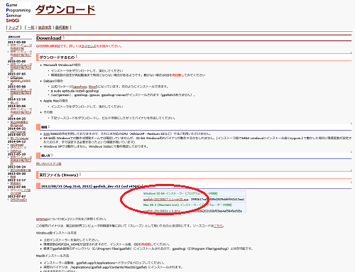Select Windows 32-bit installer table header
This screenshot has width=355, height=272.
pos(180,194)
